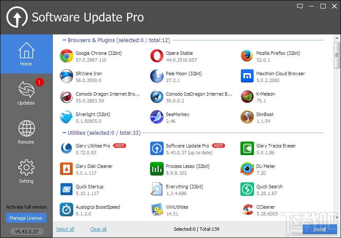Collapse the Utilities section
Image resolution: width=341 pixels, height=238 pixels.
[x=64, y=133]
